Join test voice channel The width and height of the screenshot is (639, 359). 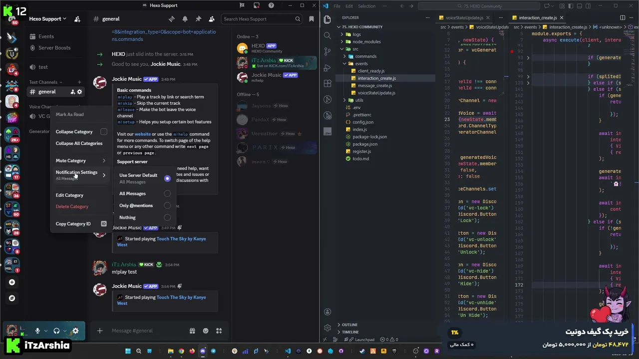point(43,67)
